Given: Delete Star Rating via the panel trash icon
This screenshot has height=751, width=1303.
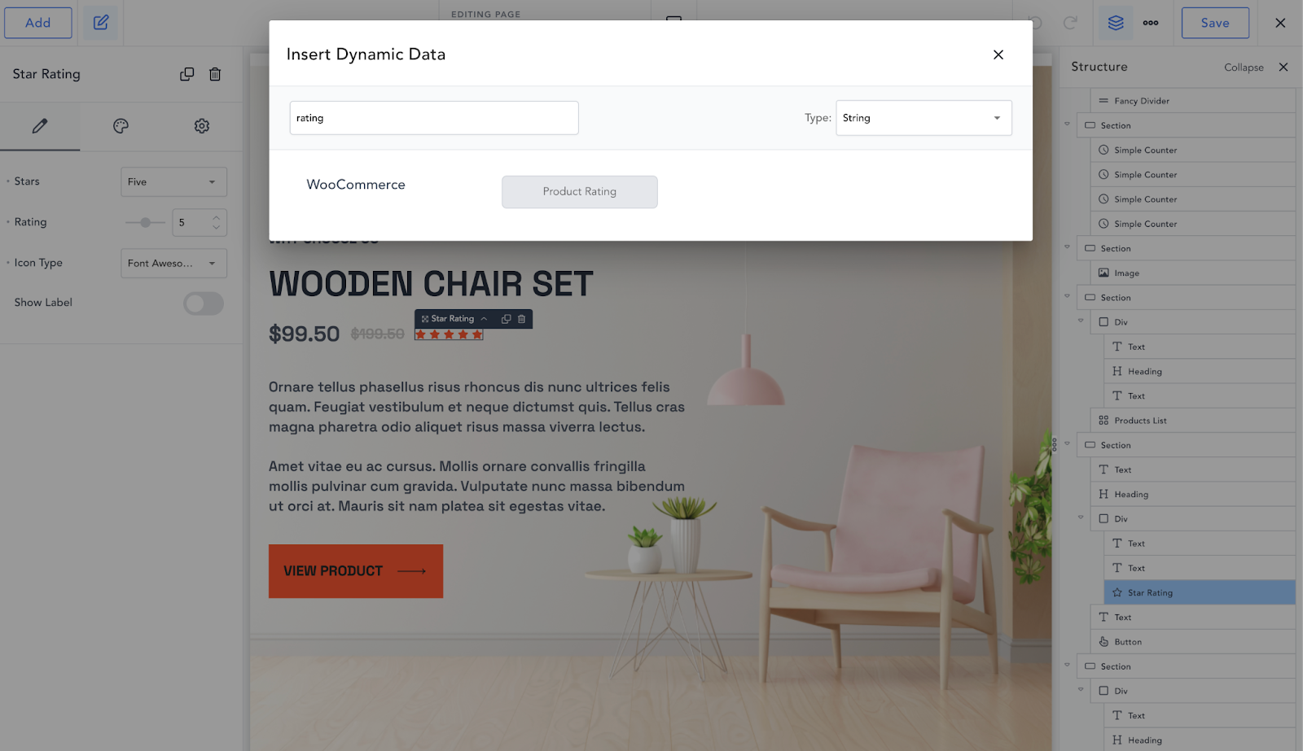Looking at the screenshot, I should [215, 74].
